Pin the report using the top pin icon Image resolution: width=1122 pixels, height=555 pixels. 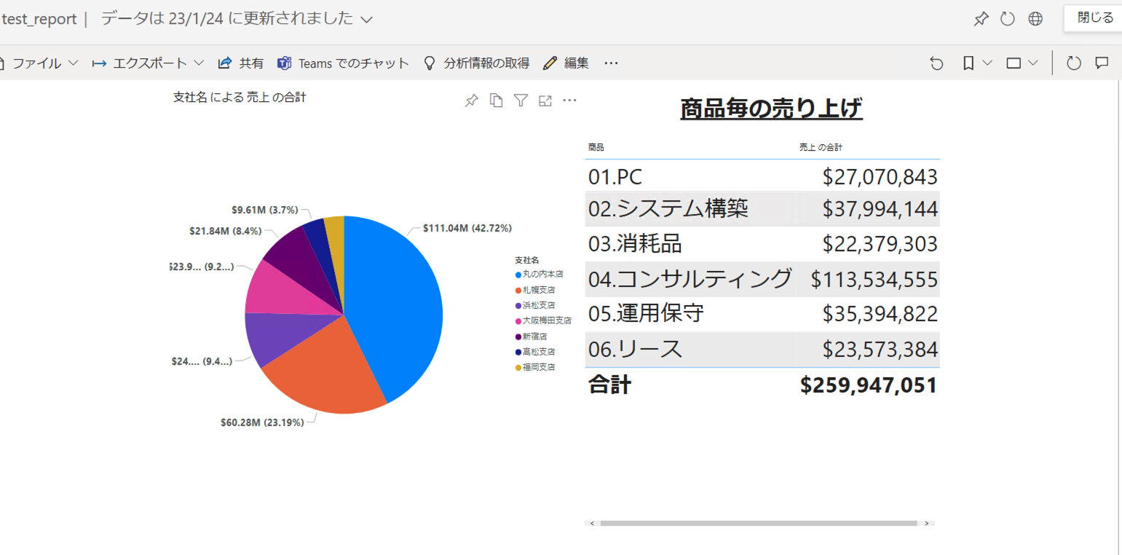[981, 19]
